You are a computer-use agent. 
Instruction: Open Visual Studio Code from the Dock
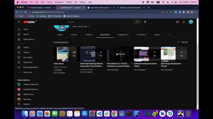pos(100,114)
